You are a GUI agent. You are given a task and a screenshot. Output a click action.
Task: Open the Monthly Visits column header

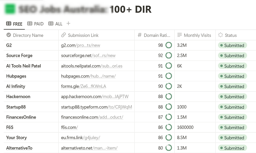pos(195,35)
